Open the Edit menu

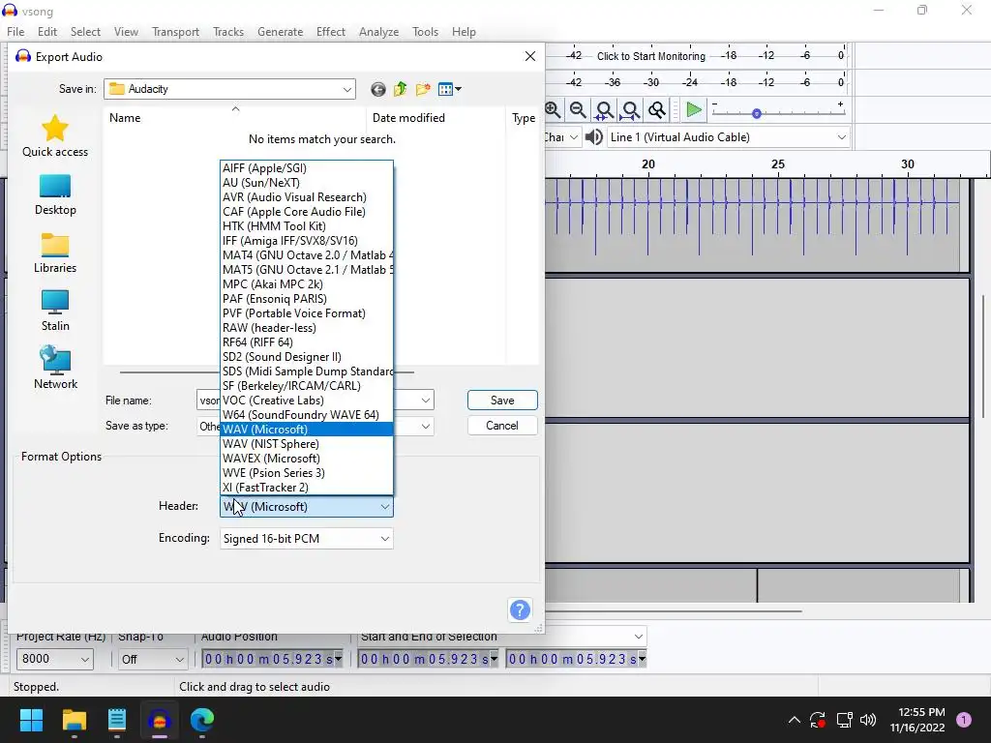pos(46,32)
